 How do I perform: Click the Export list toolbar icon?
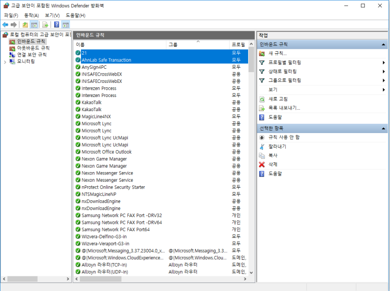tap(45, 25)
